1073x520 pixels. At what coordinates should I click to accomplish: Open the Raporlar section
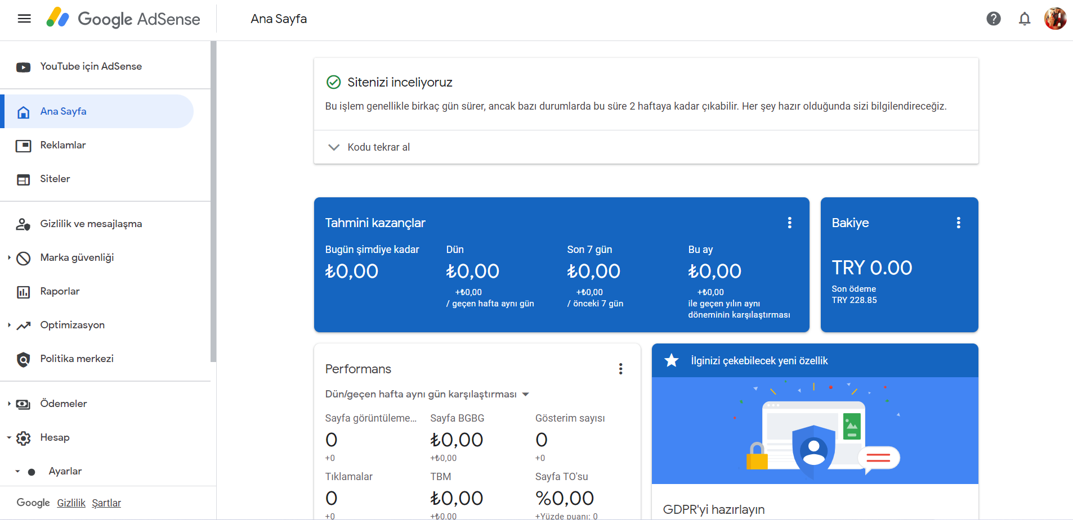click(60, 291)
